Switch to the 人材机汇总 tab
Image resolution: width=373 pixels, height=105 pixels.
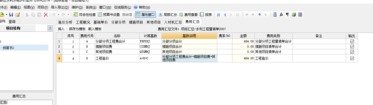coord(173,22)
